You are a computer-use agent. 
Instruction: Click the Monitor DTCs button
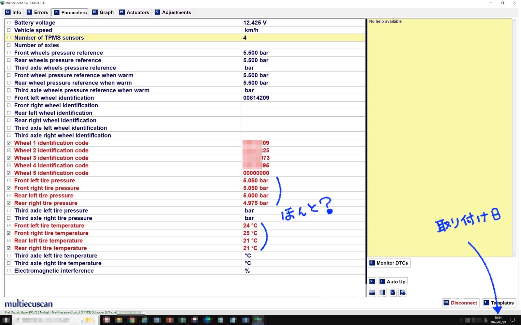point(389,263)
